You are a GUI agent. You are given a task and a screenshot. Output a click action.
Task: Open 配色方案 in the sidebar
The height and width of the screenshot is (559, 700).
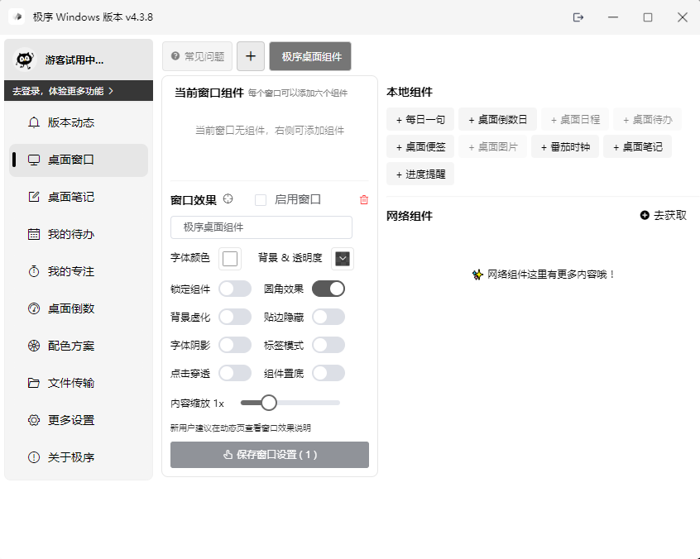[79, 346]
